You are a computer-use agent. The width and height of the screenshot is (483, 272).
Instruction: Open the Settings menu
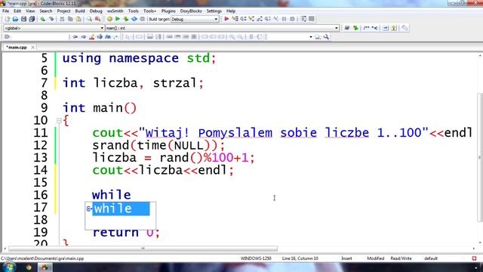click(x=214, y=11)
